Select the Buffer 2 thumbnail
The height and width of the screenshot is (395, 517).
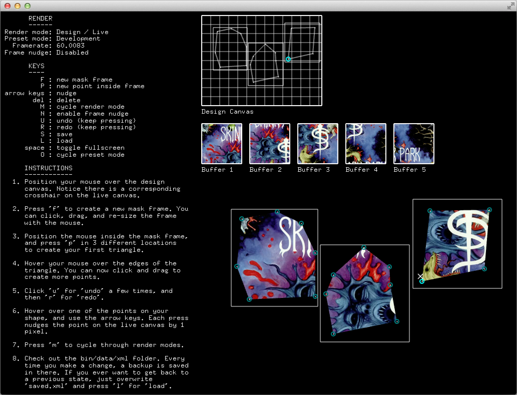click(x=270, y=144)
